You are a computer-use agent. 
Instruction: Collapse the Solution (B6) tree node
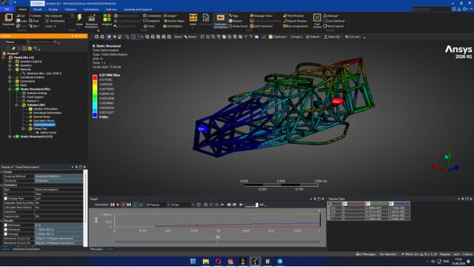tap(16, 105)
